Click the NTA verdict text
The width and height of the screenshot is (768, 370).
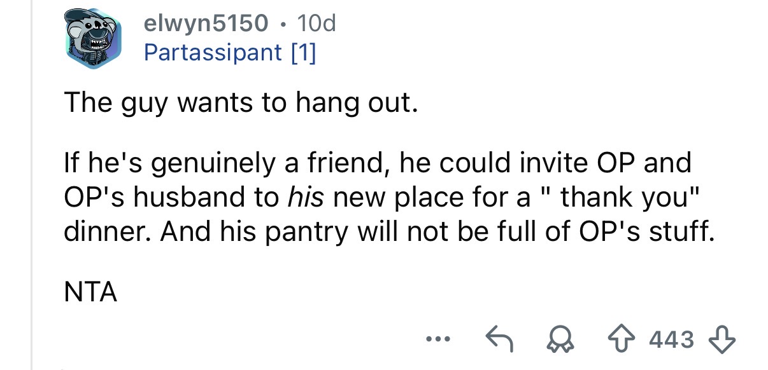tap(90, 293)
